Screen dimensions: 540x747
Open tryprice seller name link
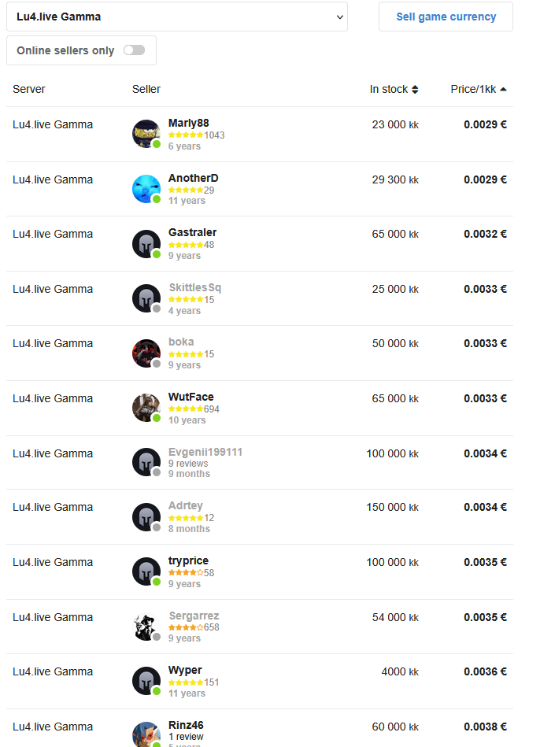click(x=188, y=560)
